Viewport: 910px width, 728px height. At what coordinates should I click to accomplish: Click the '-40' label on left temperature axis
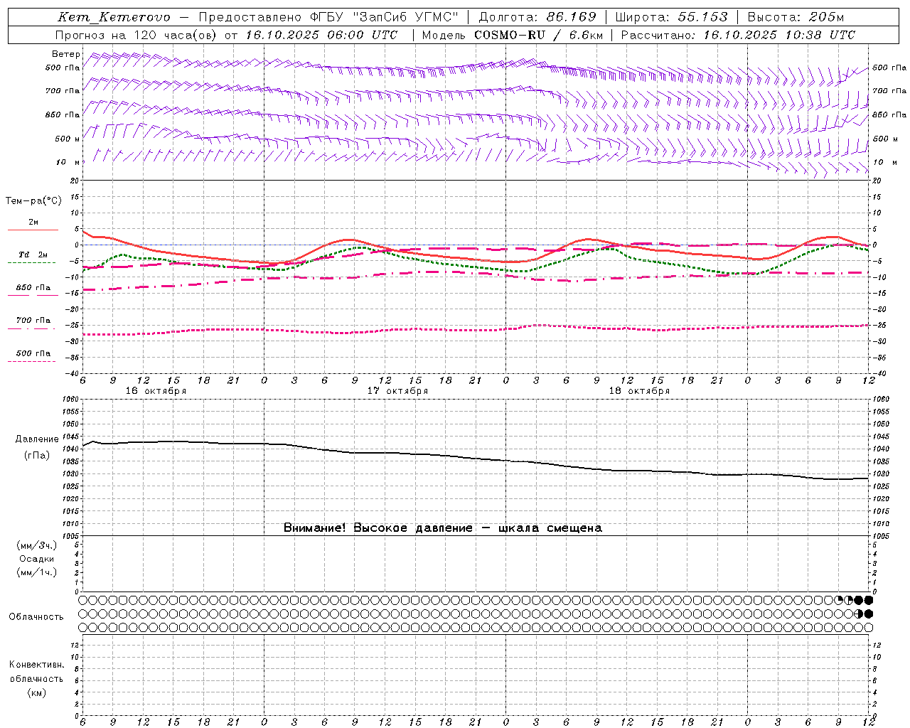click(x=73, y=373)
